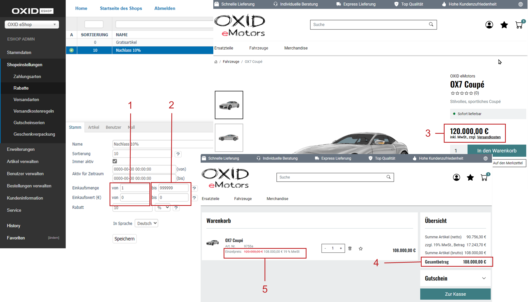Switch to the Artikel tab
The height and width of the screenshot is (302, 528).
[x=93, y=127]
